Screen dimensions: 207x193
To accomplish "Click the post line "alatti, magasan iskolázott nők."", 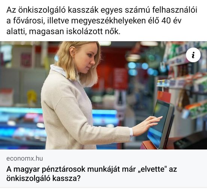I will coord(63,31).
